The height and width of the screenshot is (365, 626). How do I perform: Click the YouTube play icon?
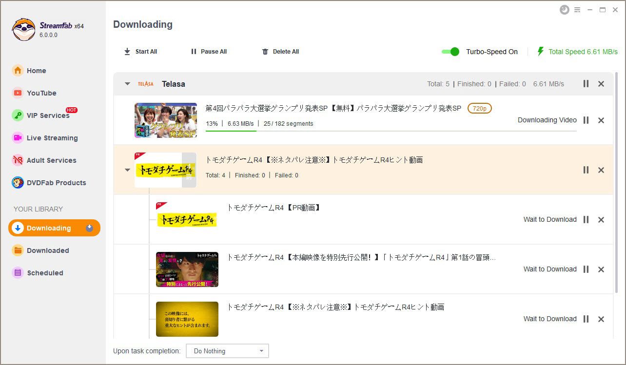click(18, 93)
